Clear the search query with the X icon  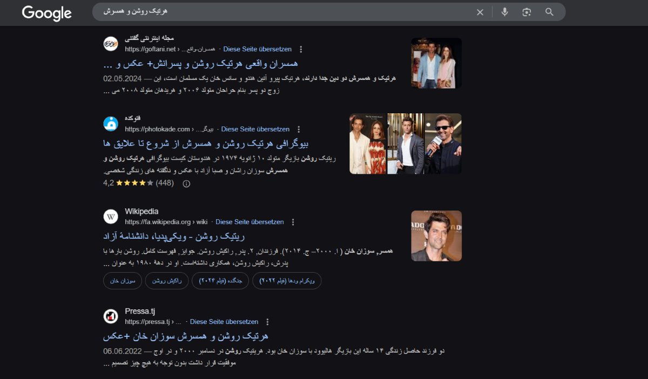pos(480,12)
